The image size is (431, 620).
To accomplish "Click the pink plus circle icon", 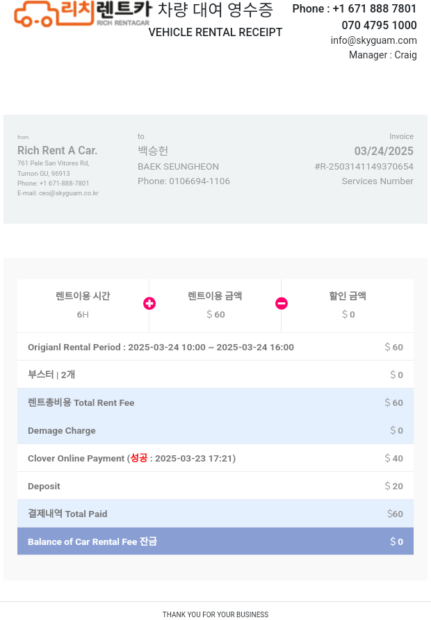I will 149,304.
